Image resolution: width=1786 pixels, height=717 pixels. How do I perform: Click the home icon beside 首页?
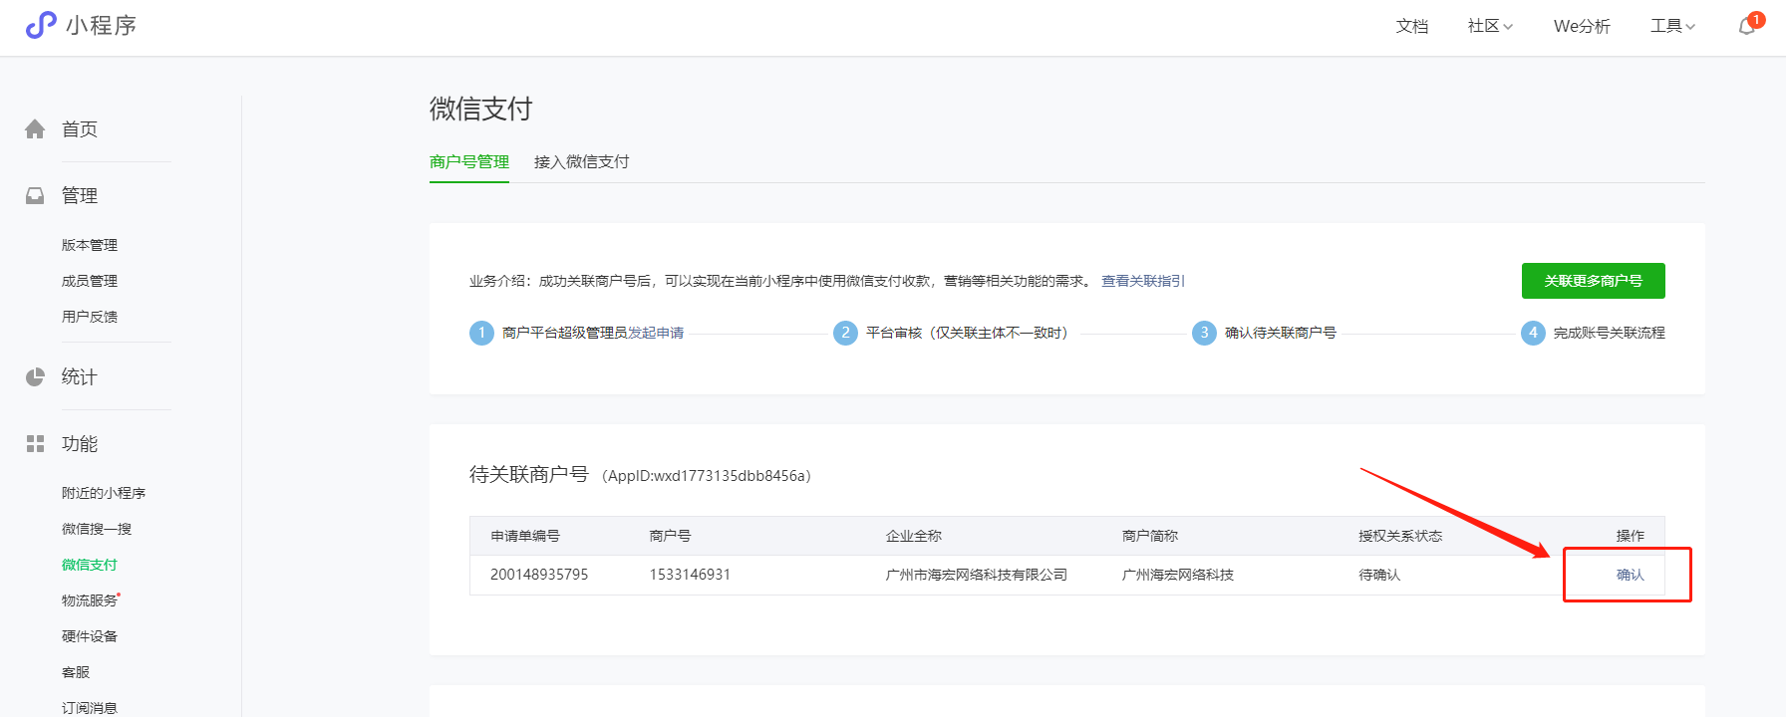35,129
